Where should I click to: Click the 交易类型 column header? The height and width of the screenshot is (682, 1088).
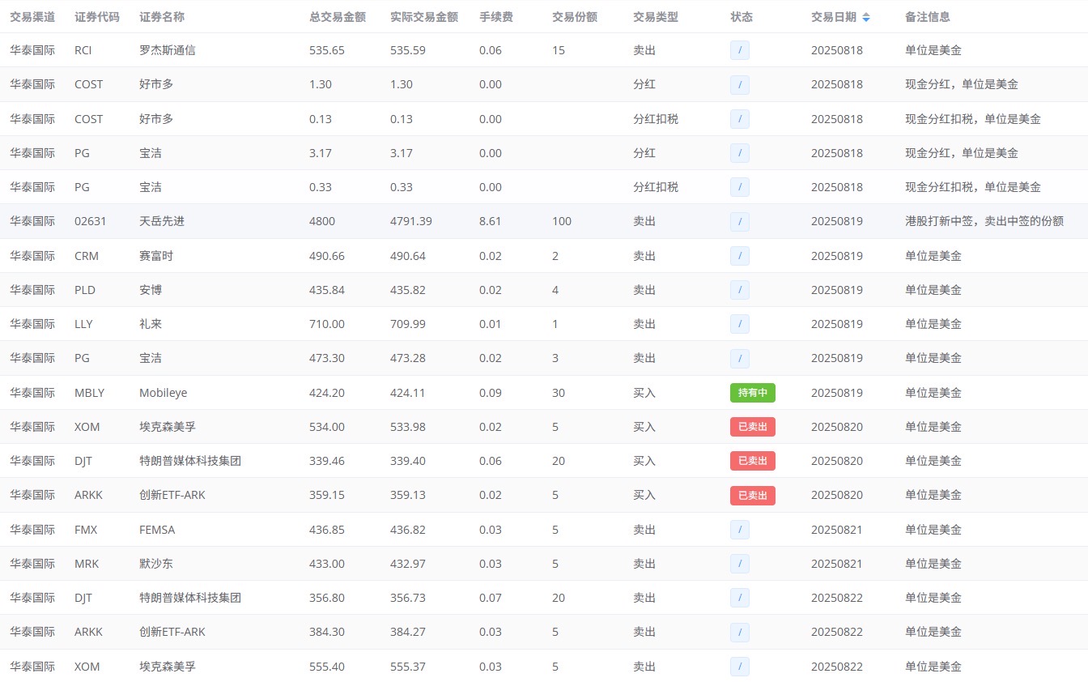[656, 17]
